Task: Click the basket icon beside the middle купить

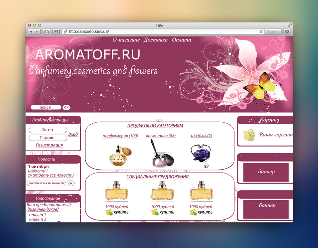Action: point(154,212)
